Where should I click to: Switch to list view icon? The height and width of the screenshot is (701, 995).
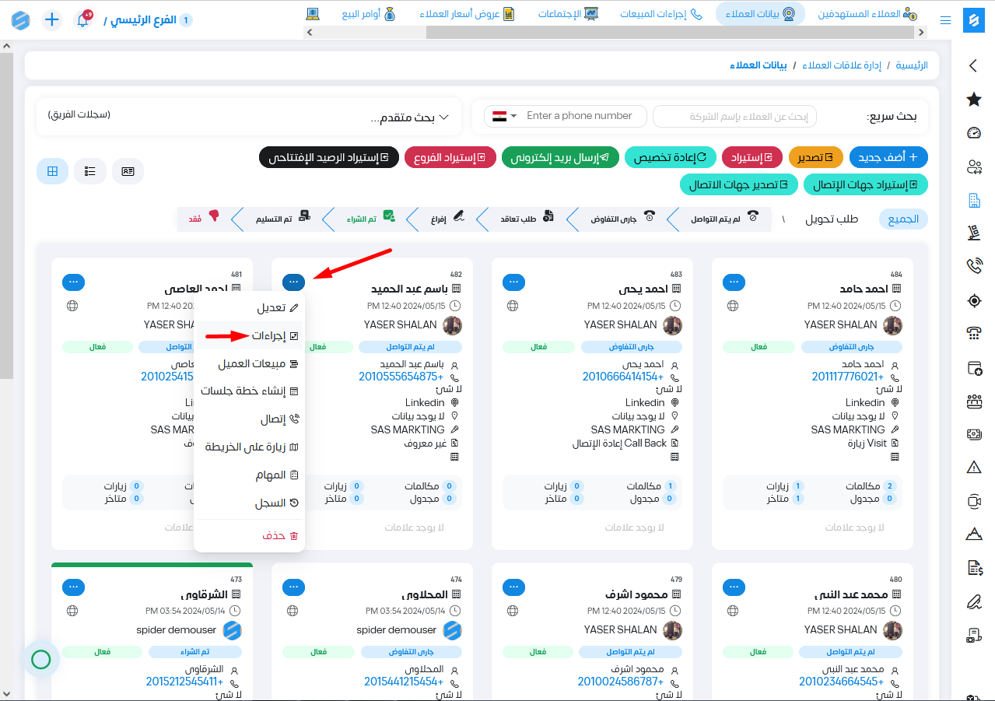tap(90, 171)
